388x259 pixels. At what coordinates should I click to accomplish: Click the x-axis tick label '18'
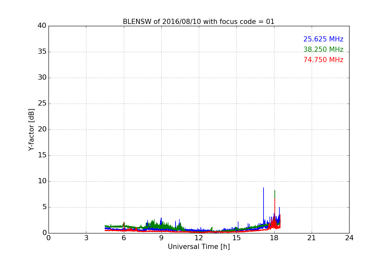pyautogui.click(x=274, y=238)
